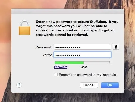Image resolution: width=135 pixels, height=102 pixels.
Task: Click the dialog's gray title bar
Action: point(68,11)
